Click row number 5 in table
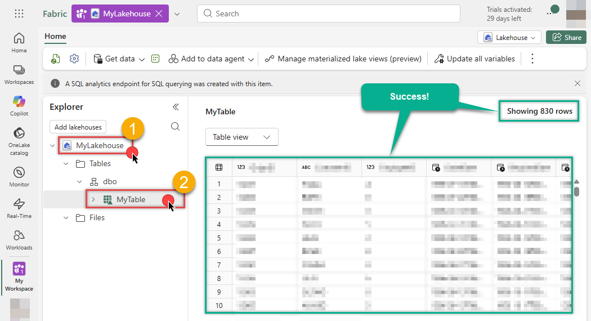This screenshot has width=591, height=321. point(219,238)
